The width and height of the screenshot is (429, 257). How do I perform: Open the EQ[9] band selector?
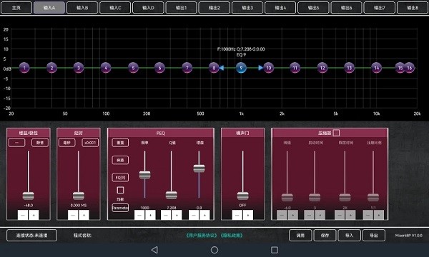pos(120,178)
